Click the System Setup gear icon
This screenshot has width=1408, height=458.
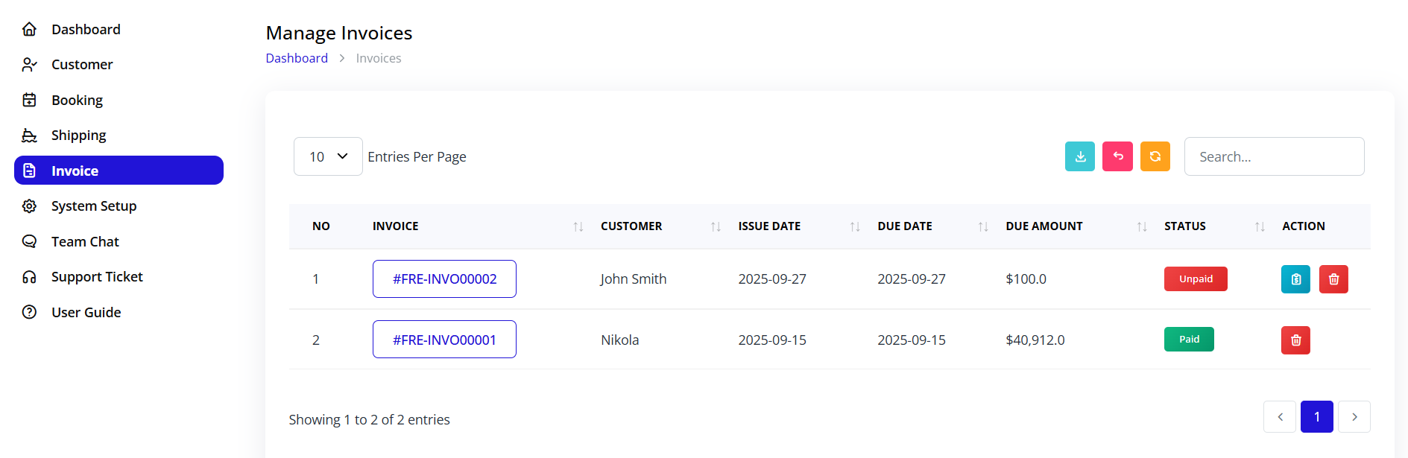pyautogui.click(x=30, y=206)
